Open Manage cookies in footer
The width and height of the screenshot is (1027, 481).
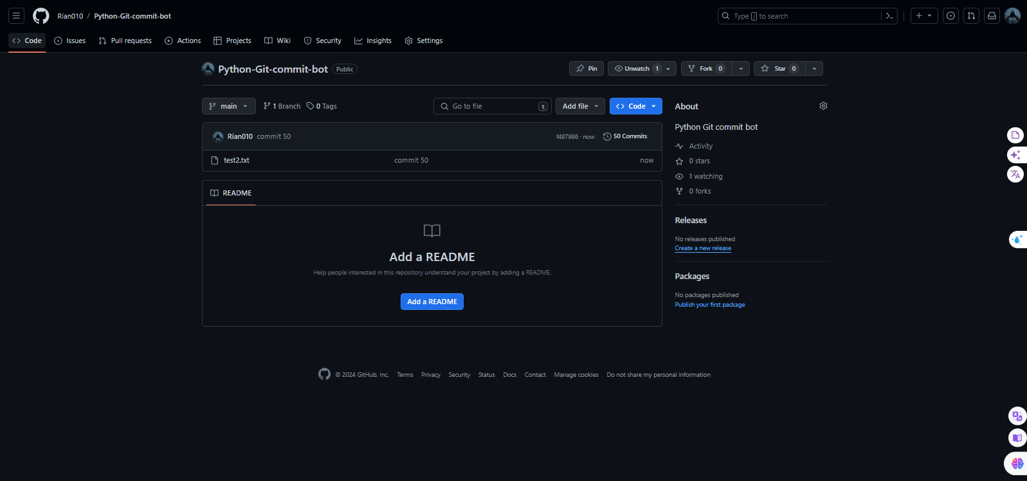(576, 375)
